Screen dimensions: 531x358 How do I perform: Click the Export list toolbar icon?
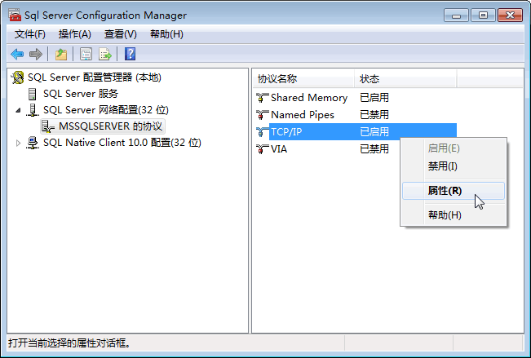(x=105, y=54)
